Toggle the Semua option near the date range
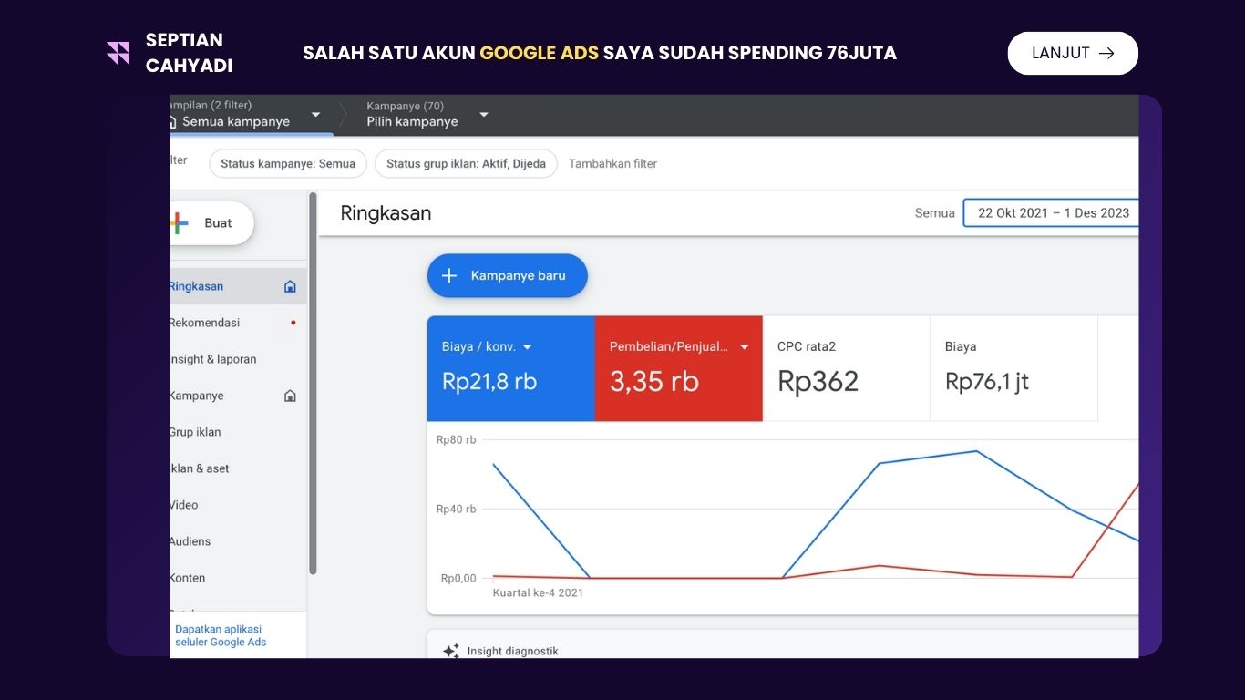The image size is (1245, 700). [x=934, y=212]
